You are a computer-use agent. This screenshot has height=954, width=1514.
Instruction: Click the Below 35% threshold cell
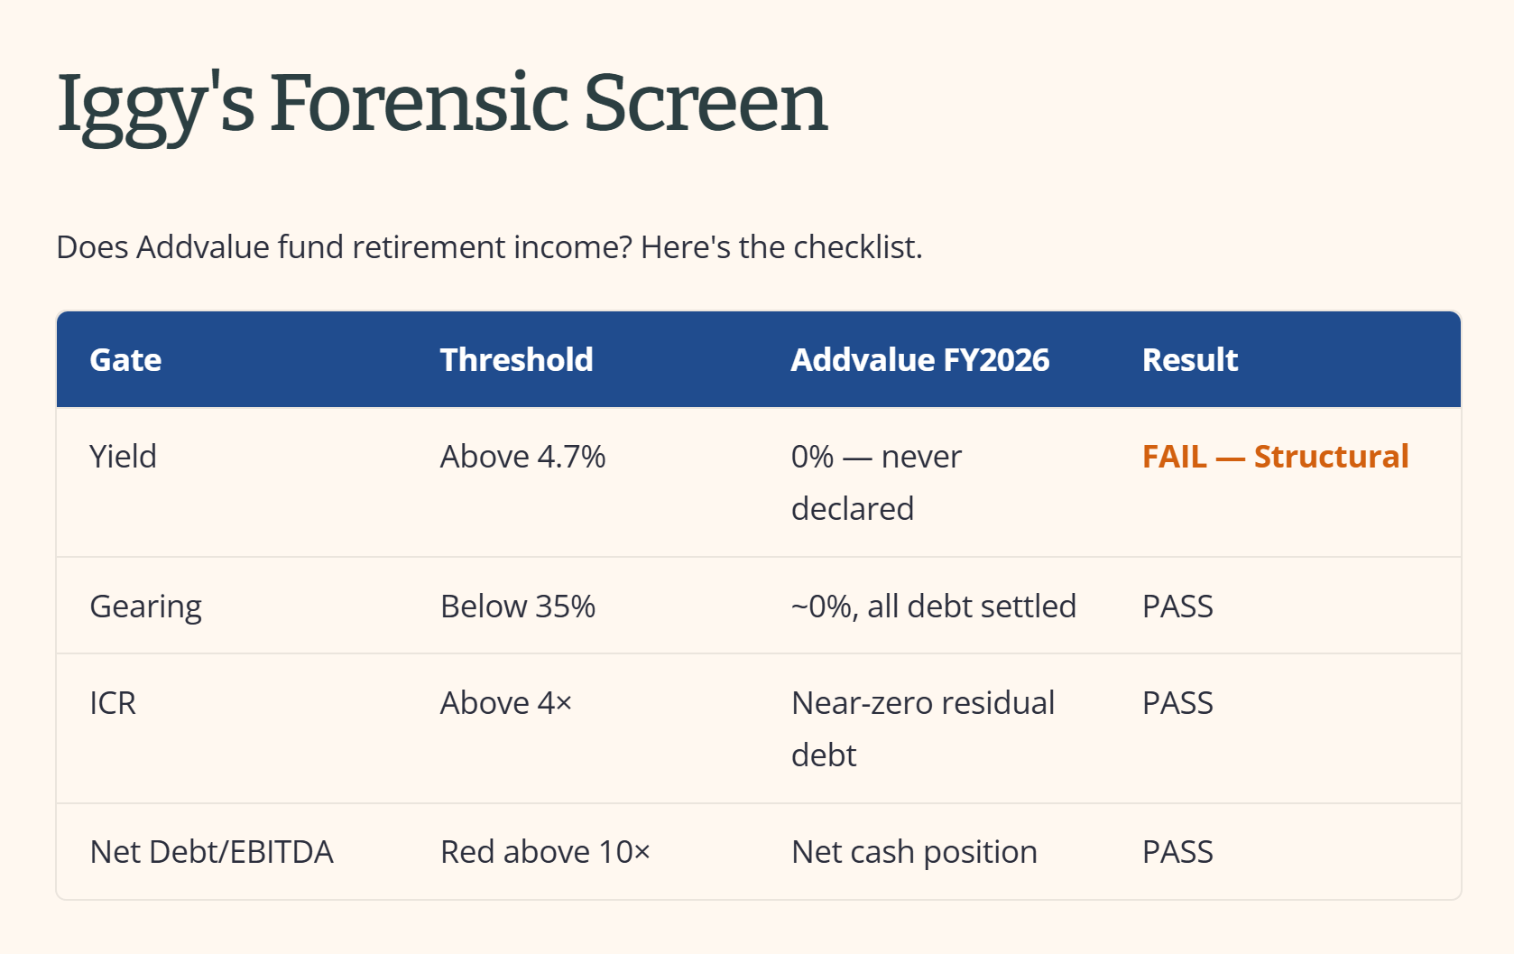[518, 607]
